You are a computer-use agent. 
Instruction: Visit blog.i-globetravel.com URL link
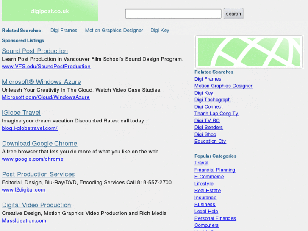point(30,128)
